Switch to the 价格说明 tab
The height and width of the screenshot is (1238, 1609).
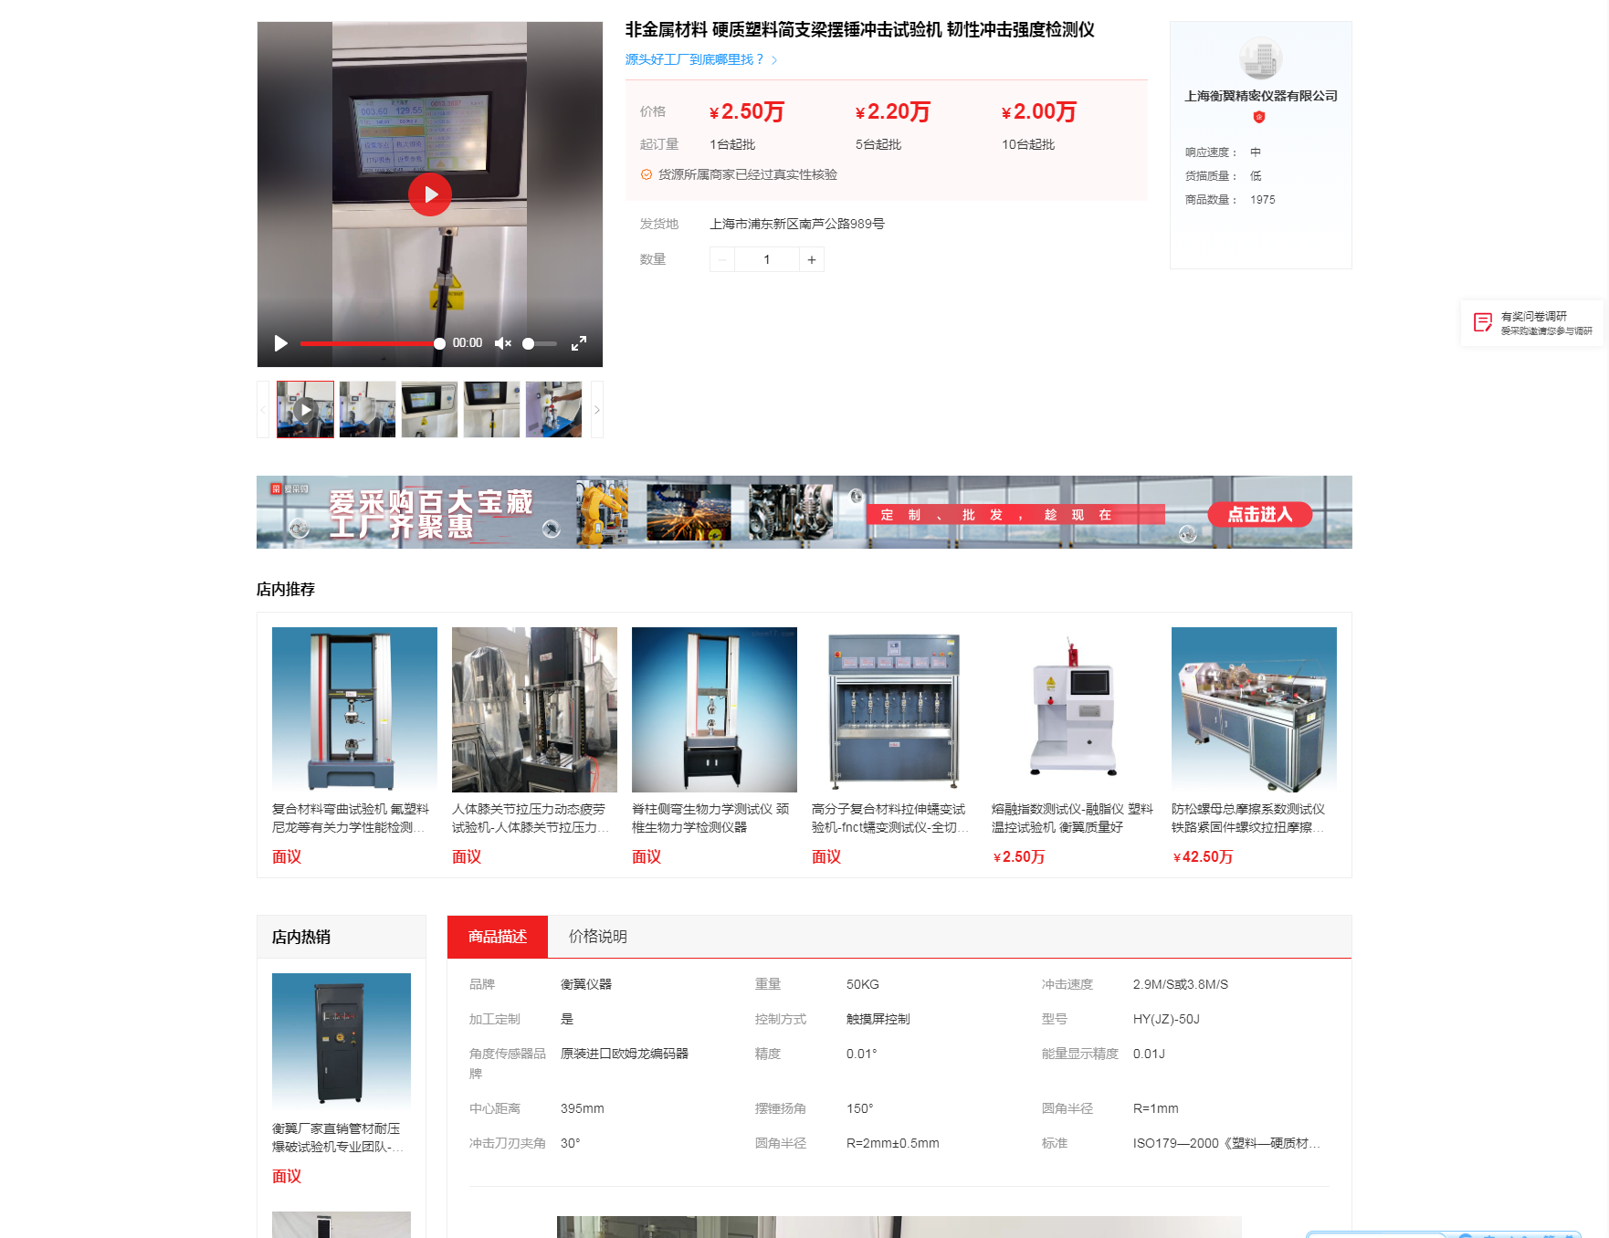(597, 937)
